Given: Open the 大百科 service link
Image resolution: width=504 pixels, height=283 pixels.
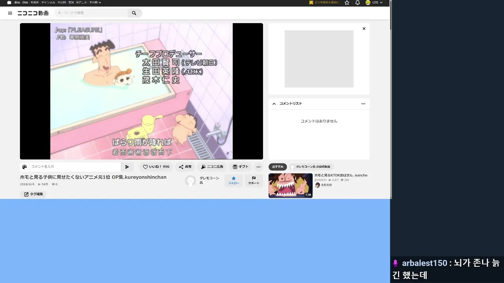Looking at the screenshot, I should coord(62,2).
